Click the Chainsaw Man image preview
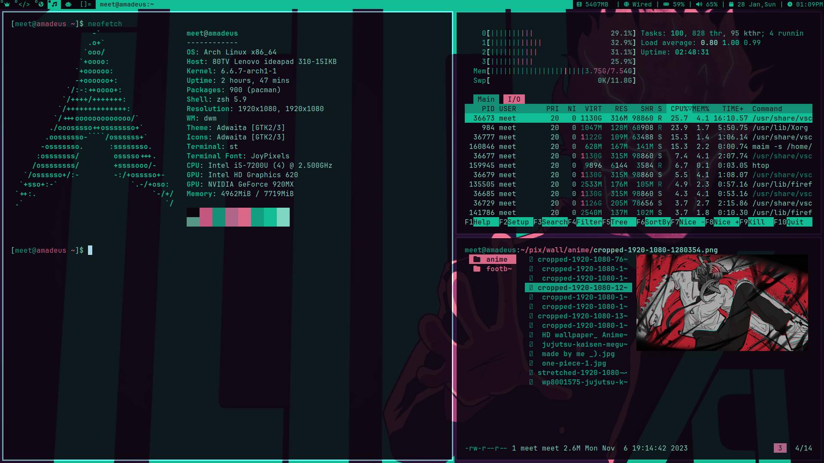Screen dimensions: 824x463 (x=722, y=303)
